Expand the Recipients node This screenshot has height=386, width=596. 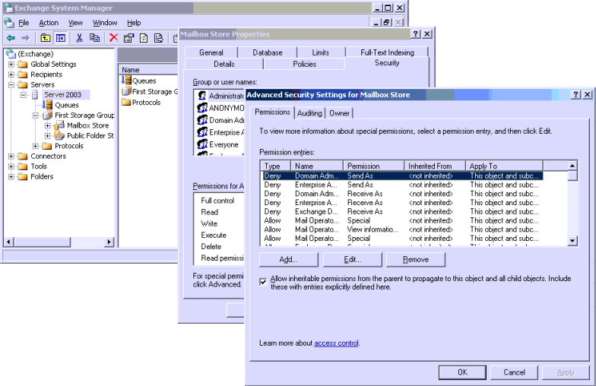coord(11,74)
